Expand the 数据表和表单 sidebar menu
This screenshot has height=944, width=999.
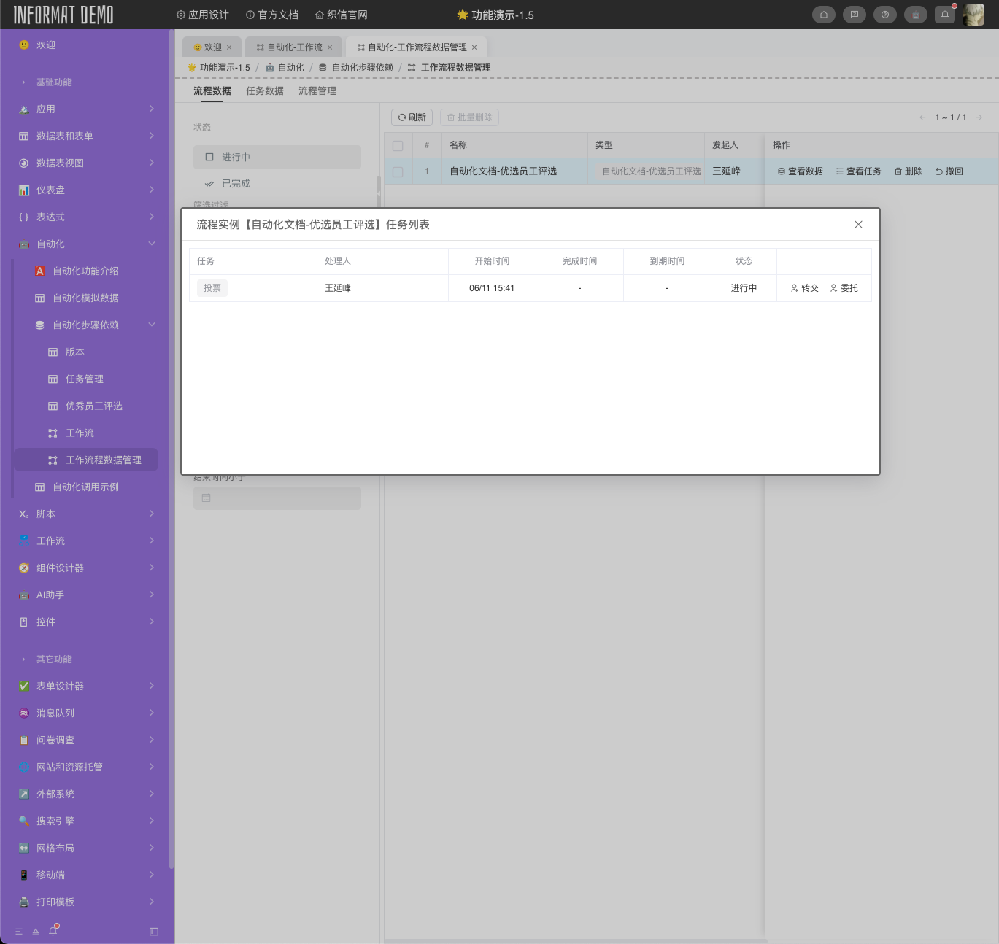(x=87, y=136)
